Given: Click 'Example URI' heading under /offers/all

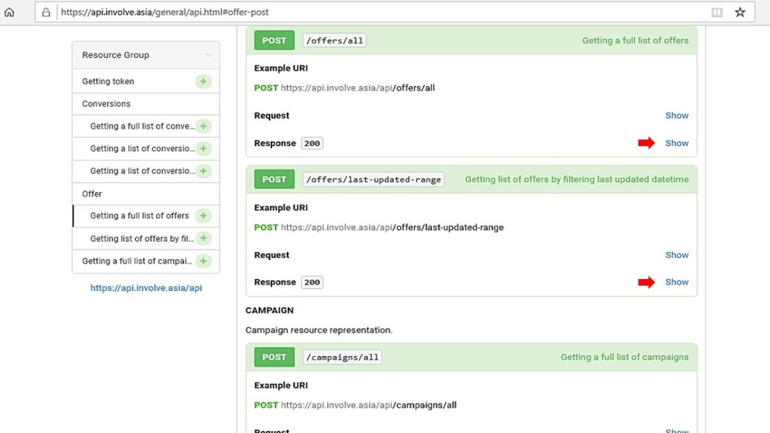Looking at the screenshot, I should tap(281, 68).
